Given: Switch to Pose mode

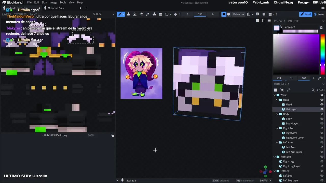Looking at the screenshot, I should [x=319, y=14].
